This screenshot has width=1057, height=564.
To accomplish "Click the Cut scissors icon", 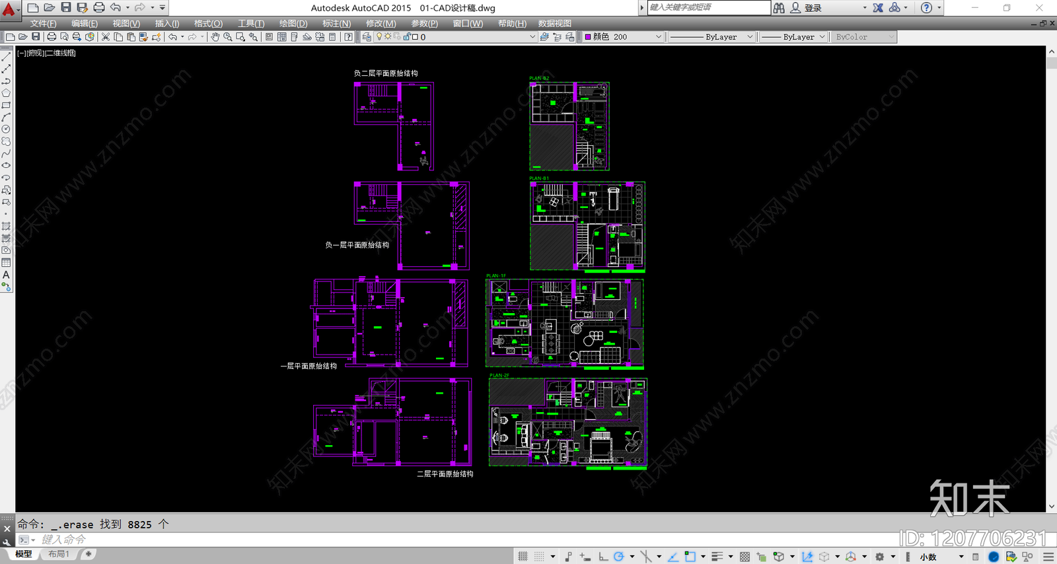I will pos(106,37).
